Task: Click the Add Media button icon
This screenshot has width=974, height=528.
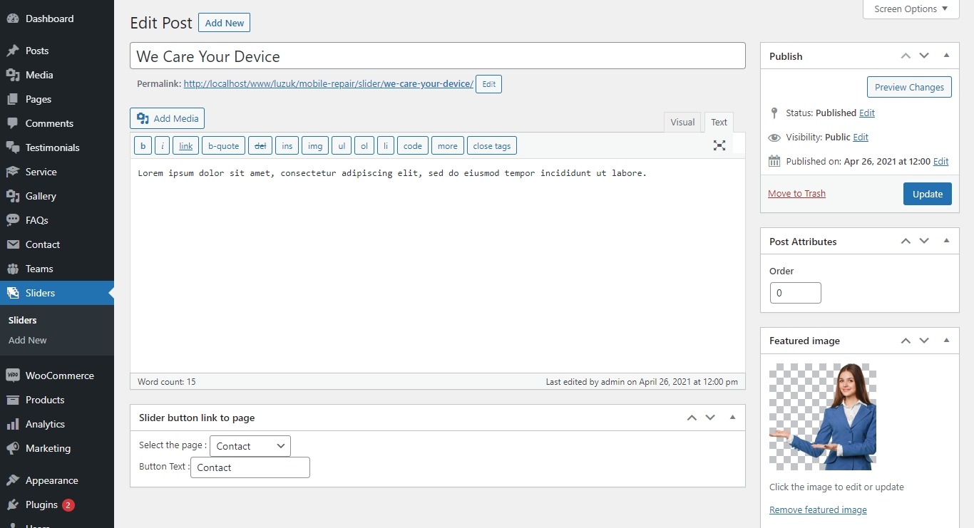Action: [x=143, y=118]
